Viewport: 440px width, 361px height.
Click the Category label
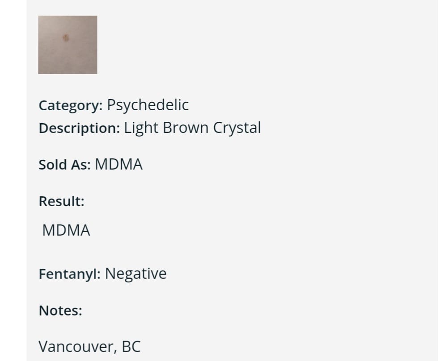(x=71, y=106)
